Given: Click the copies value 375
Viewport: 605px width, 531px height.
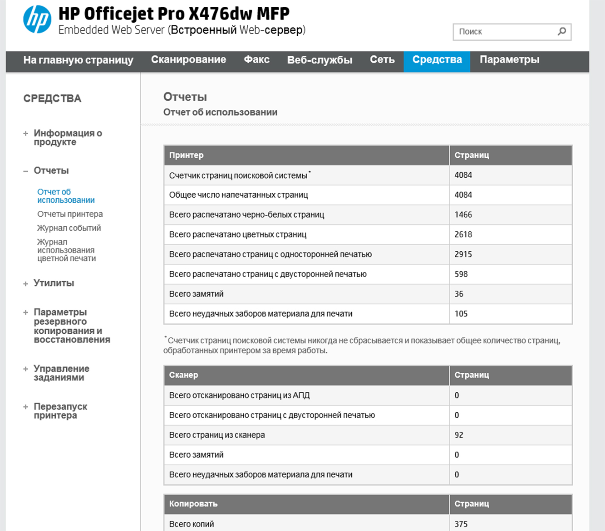Looking at the screenshot, I should coord(461,524).
